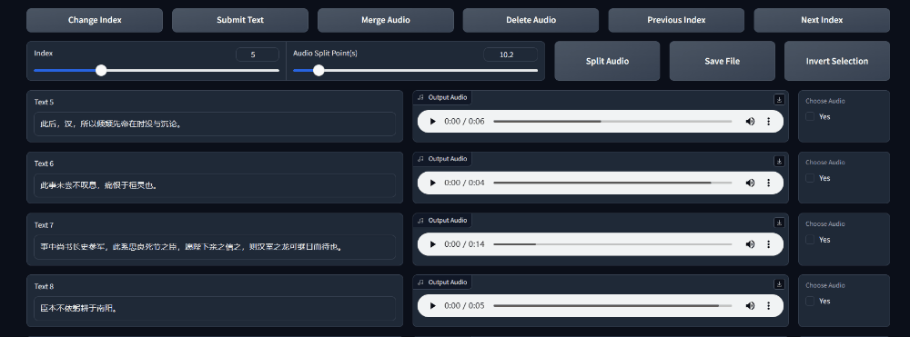Mute the Text 8 audio player

(x=751, y=306)
